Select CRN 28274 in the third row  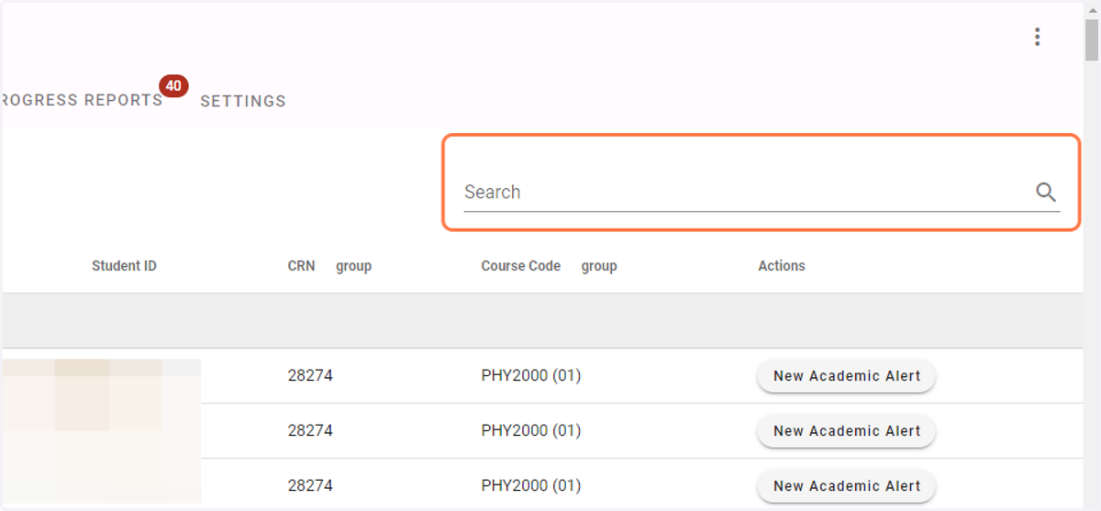[x=310, y=486]
